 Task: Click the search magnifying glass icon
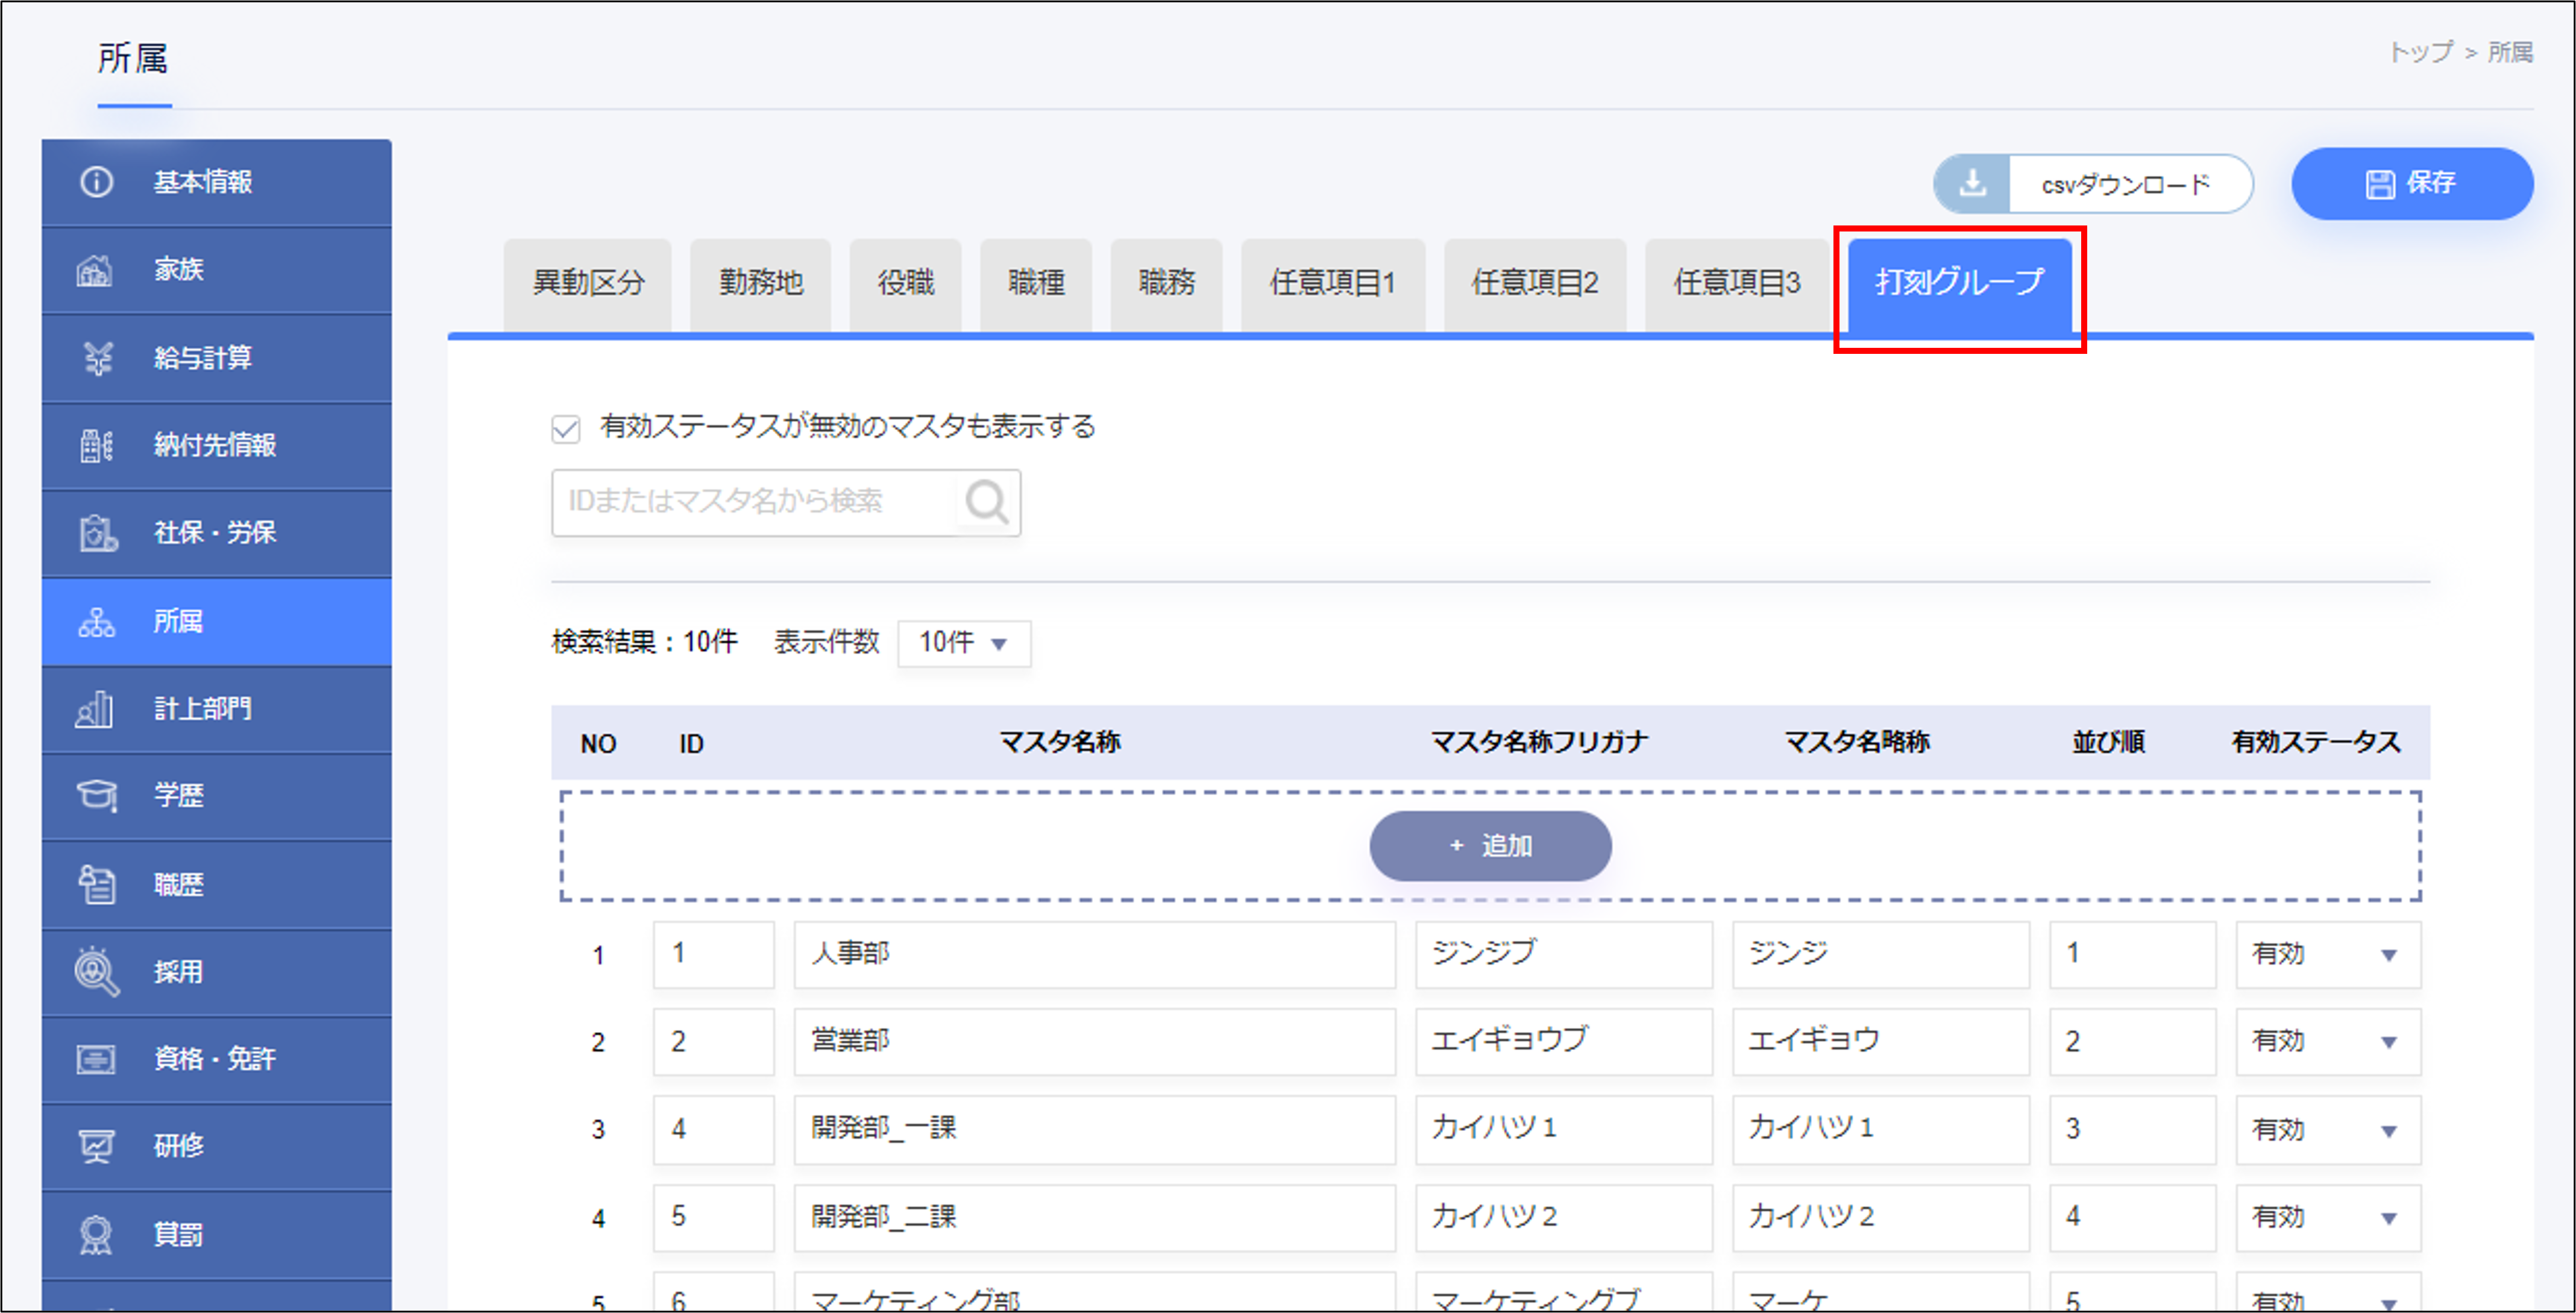coord(986,502)
